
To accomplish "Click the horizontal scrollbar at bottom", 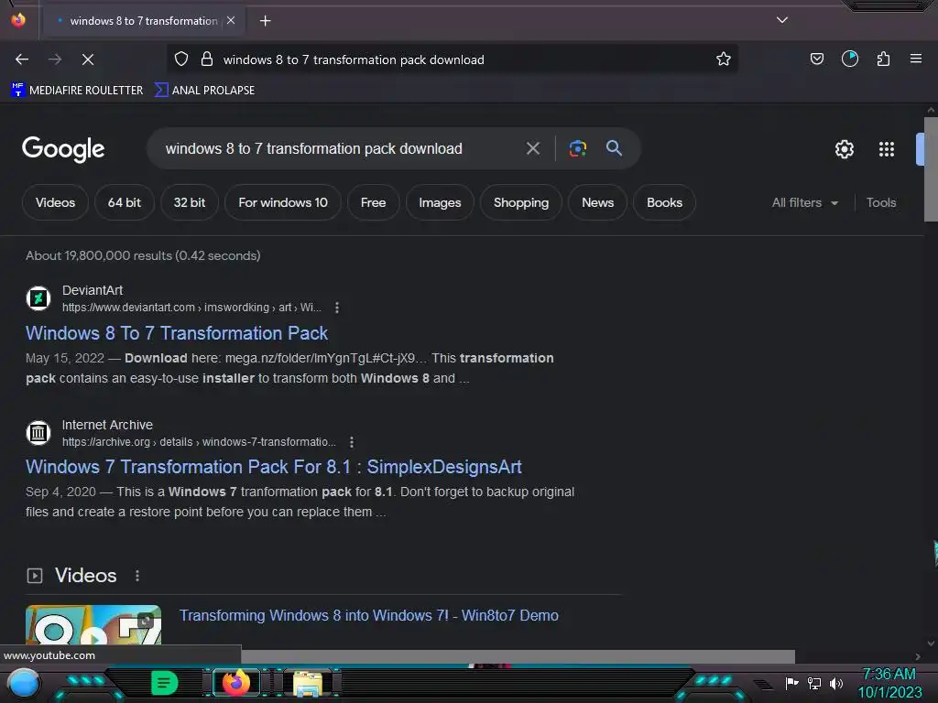I will coord(518,656).
